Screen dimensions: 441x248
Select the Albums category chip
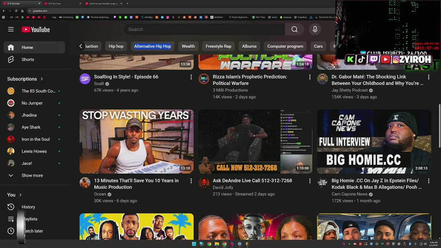coord(249,46)
